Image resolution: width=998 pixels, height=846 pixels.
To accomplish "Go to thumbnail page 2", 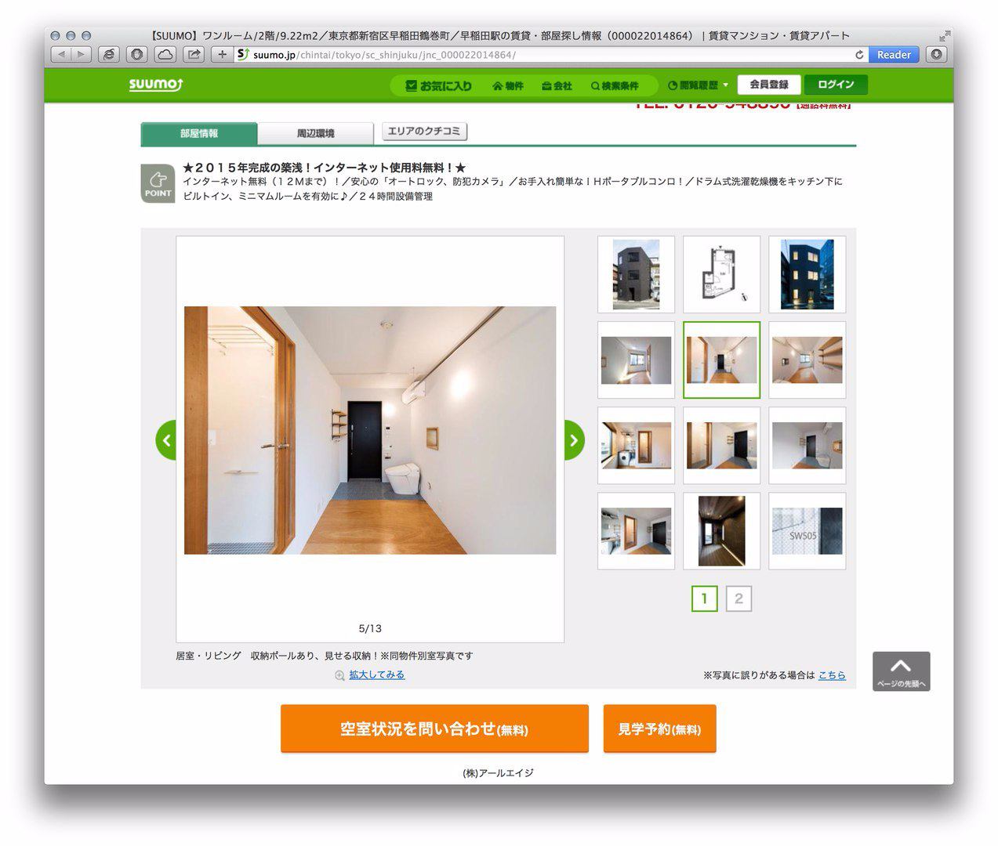I will tap(739, 599).
